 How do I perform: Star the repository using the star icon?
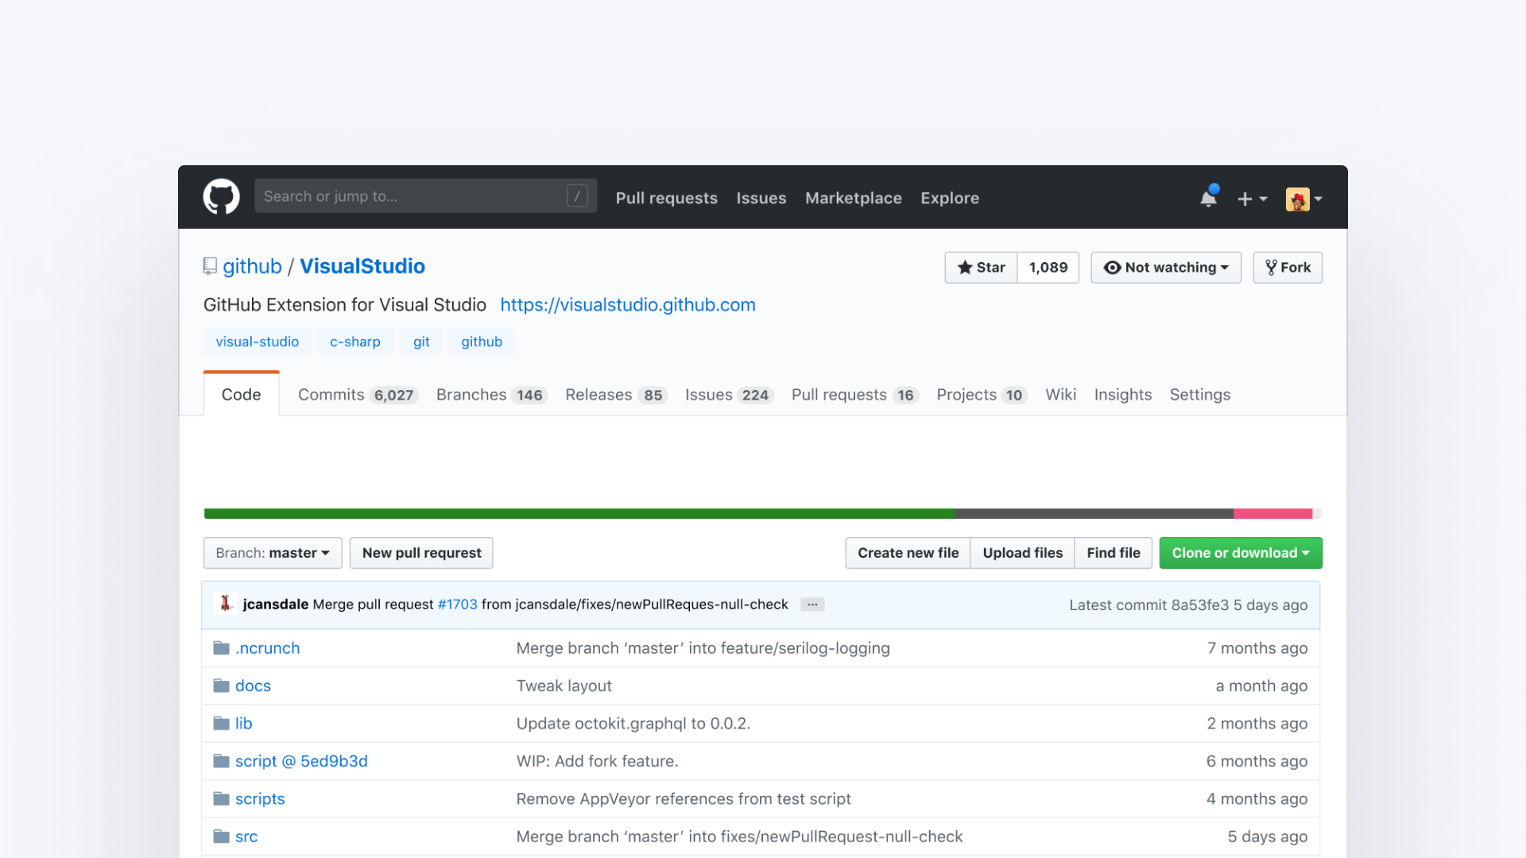(x=965, y=268)
